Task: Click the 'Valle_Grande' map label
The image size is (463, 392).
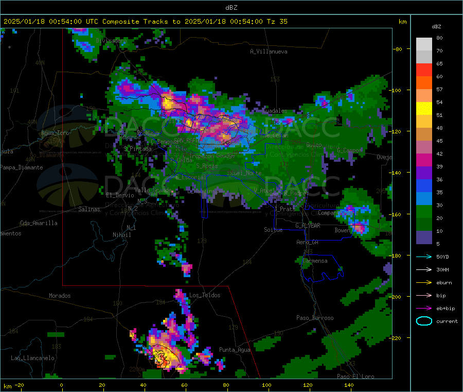Action: pos(153,190)
